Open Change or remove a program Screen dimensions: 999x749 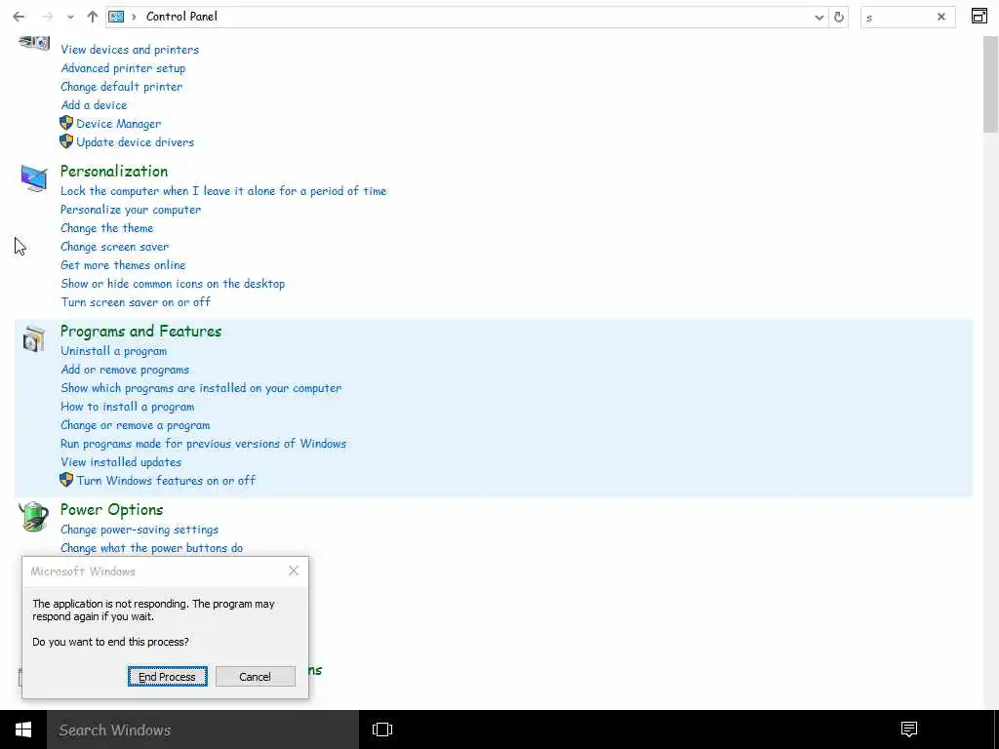pos(135,425)
